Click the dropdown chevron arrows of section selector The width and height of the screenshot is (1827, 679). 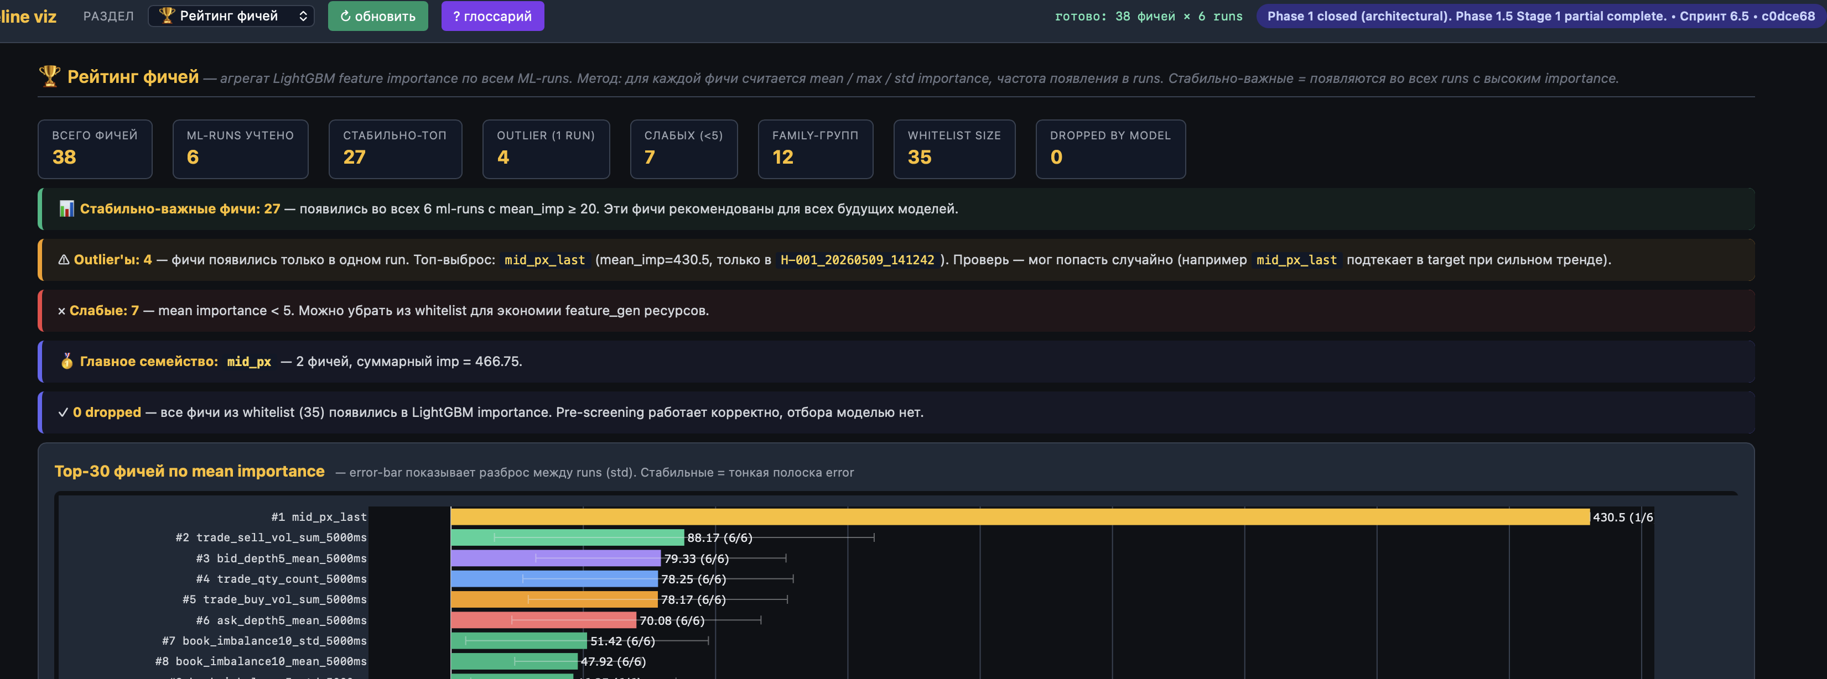pos(304,15)
